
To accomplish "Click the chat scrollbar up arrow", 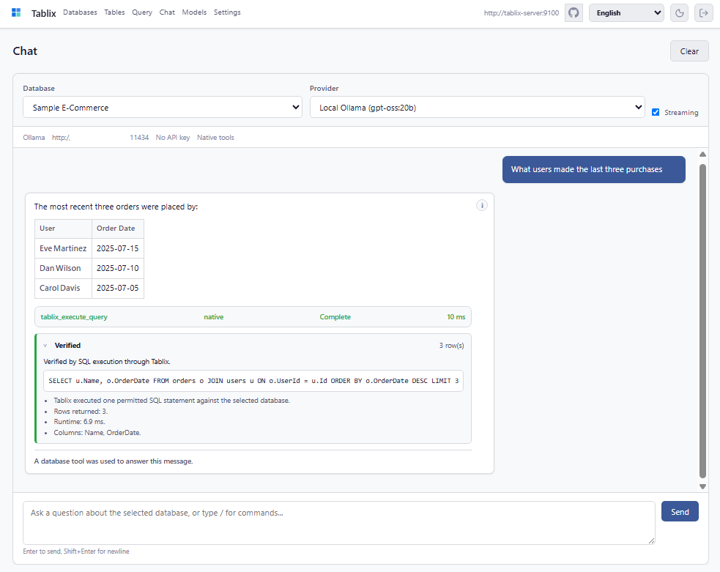I will (x=702, y=155).
